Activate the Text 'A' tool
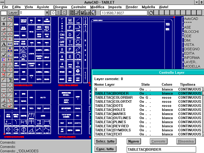The height and width of the screenshot is (153, 204). click(x=4, y=44)
